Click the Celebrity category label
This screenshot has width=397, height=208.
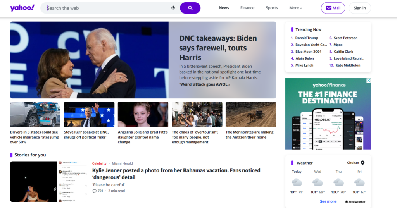(99, 163)
